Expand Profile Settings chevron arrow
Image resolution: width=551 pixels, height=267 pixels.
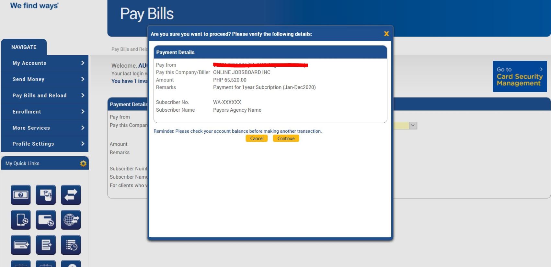(83, 144)
